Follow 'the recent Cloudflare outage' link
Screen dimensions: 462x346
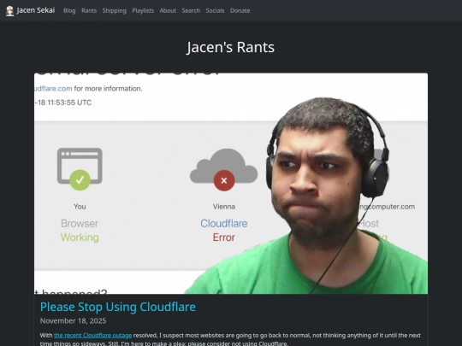click(92, 336)
